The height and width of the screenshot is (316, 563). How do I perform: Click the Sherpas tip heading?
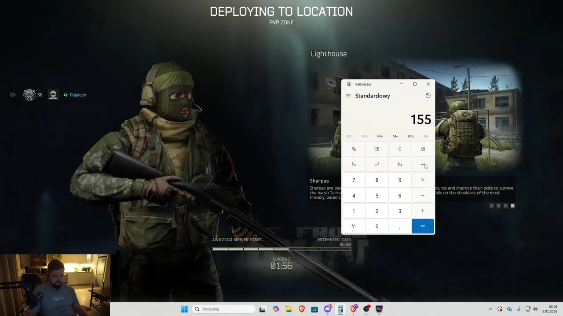[319, 181]
